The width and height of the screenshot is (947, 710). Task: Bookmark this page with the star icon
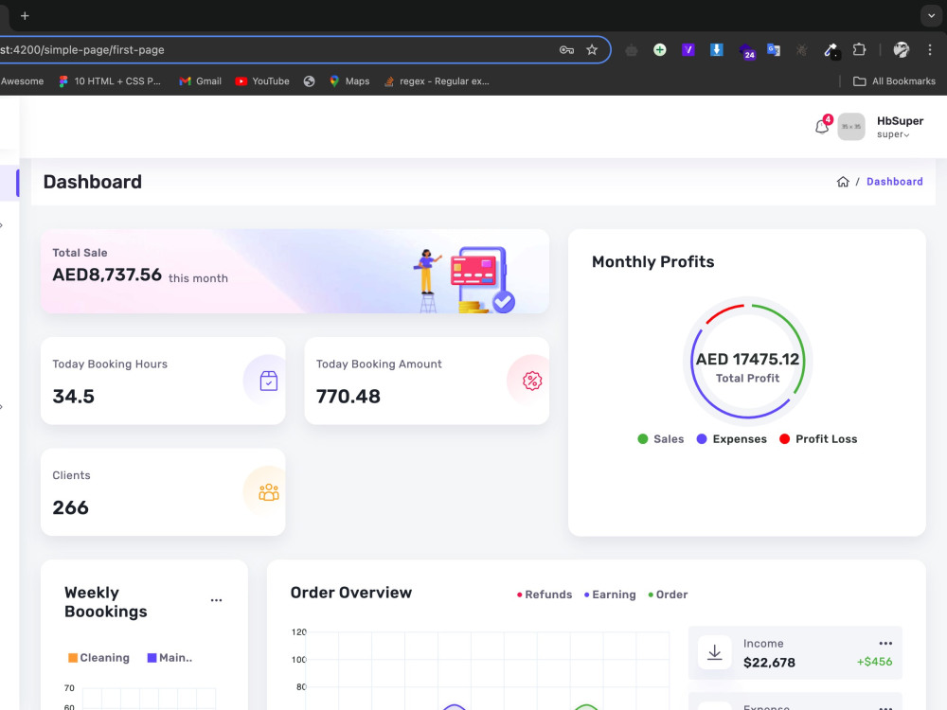[x=592, y=50]
